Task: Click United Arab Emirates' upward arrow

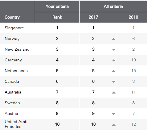Action: [x=114, y=125]
